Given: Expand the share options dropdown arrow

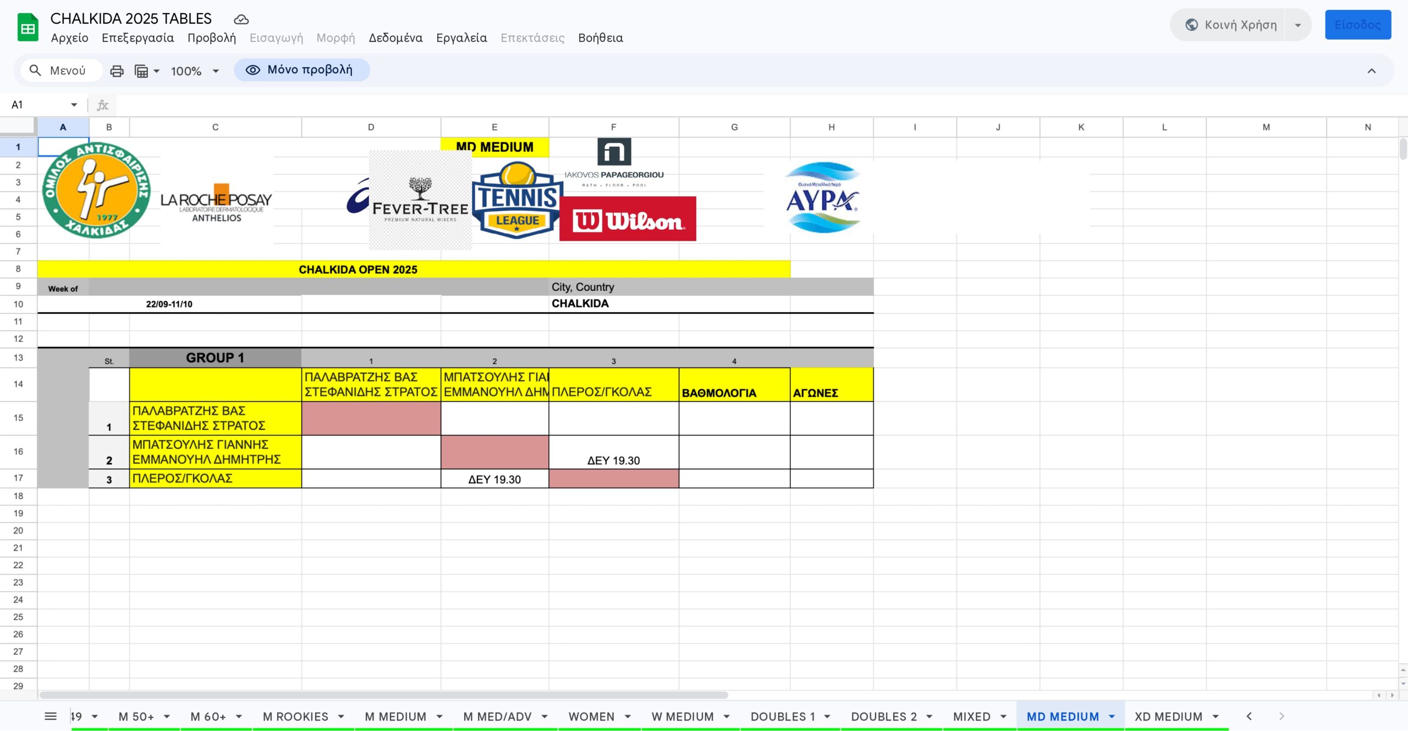Looking at the screenshot, I should (1298, 25).
